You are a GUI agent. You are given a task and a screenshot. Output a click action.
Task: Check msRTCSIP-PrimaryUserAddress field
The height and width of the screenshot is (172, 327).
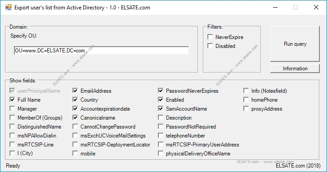pos(161,144)
